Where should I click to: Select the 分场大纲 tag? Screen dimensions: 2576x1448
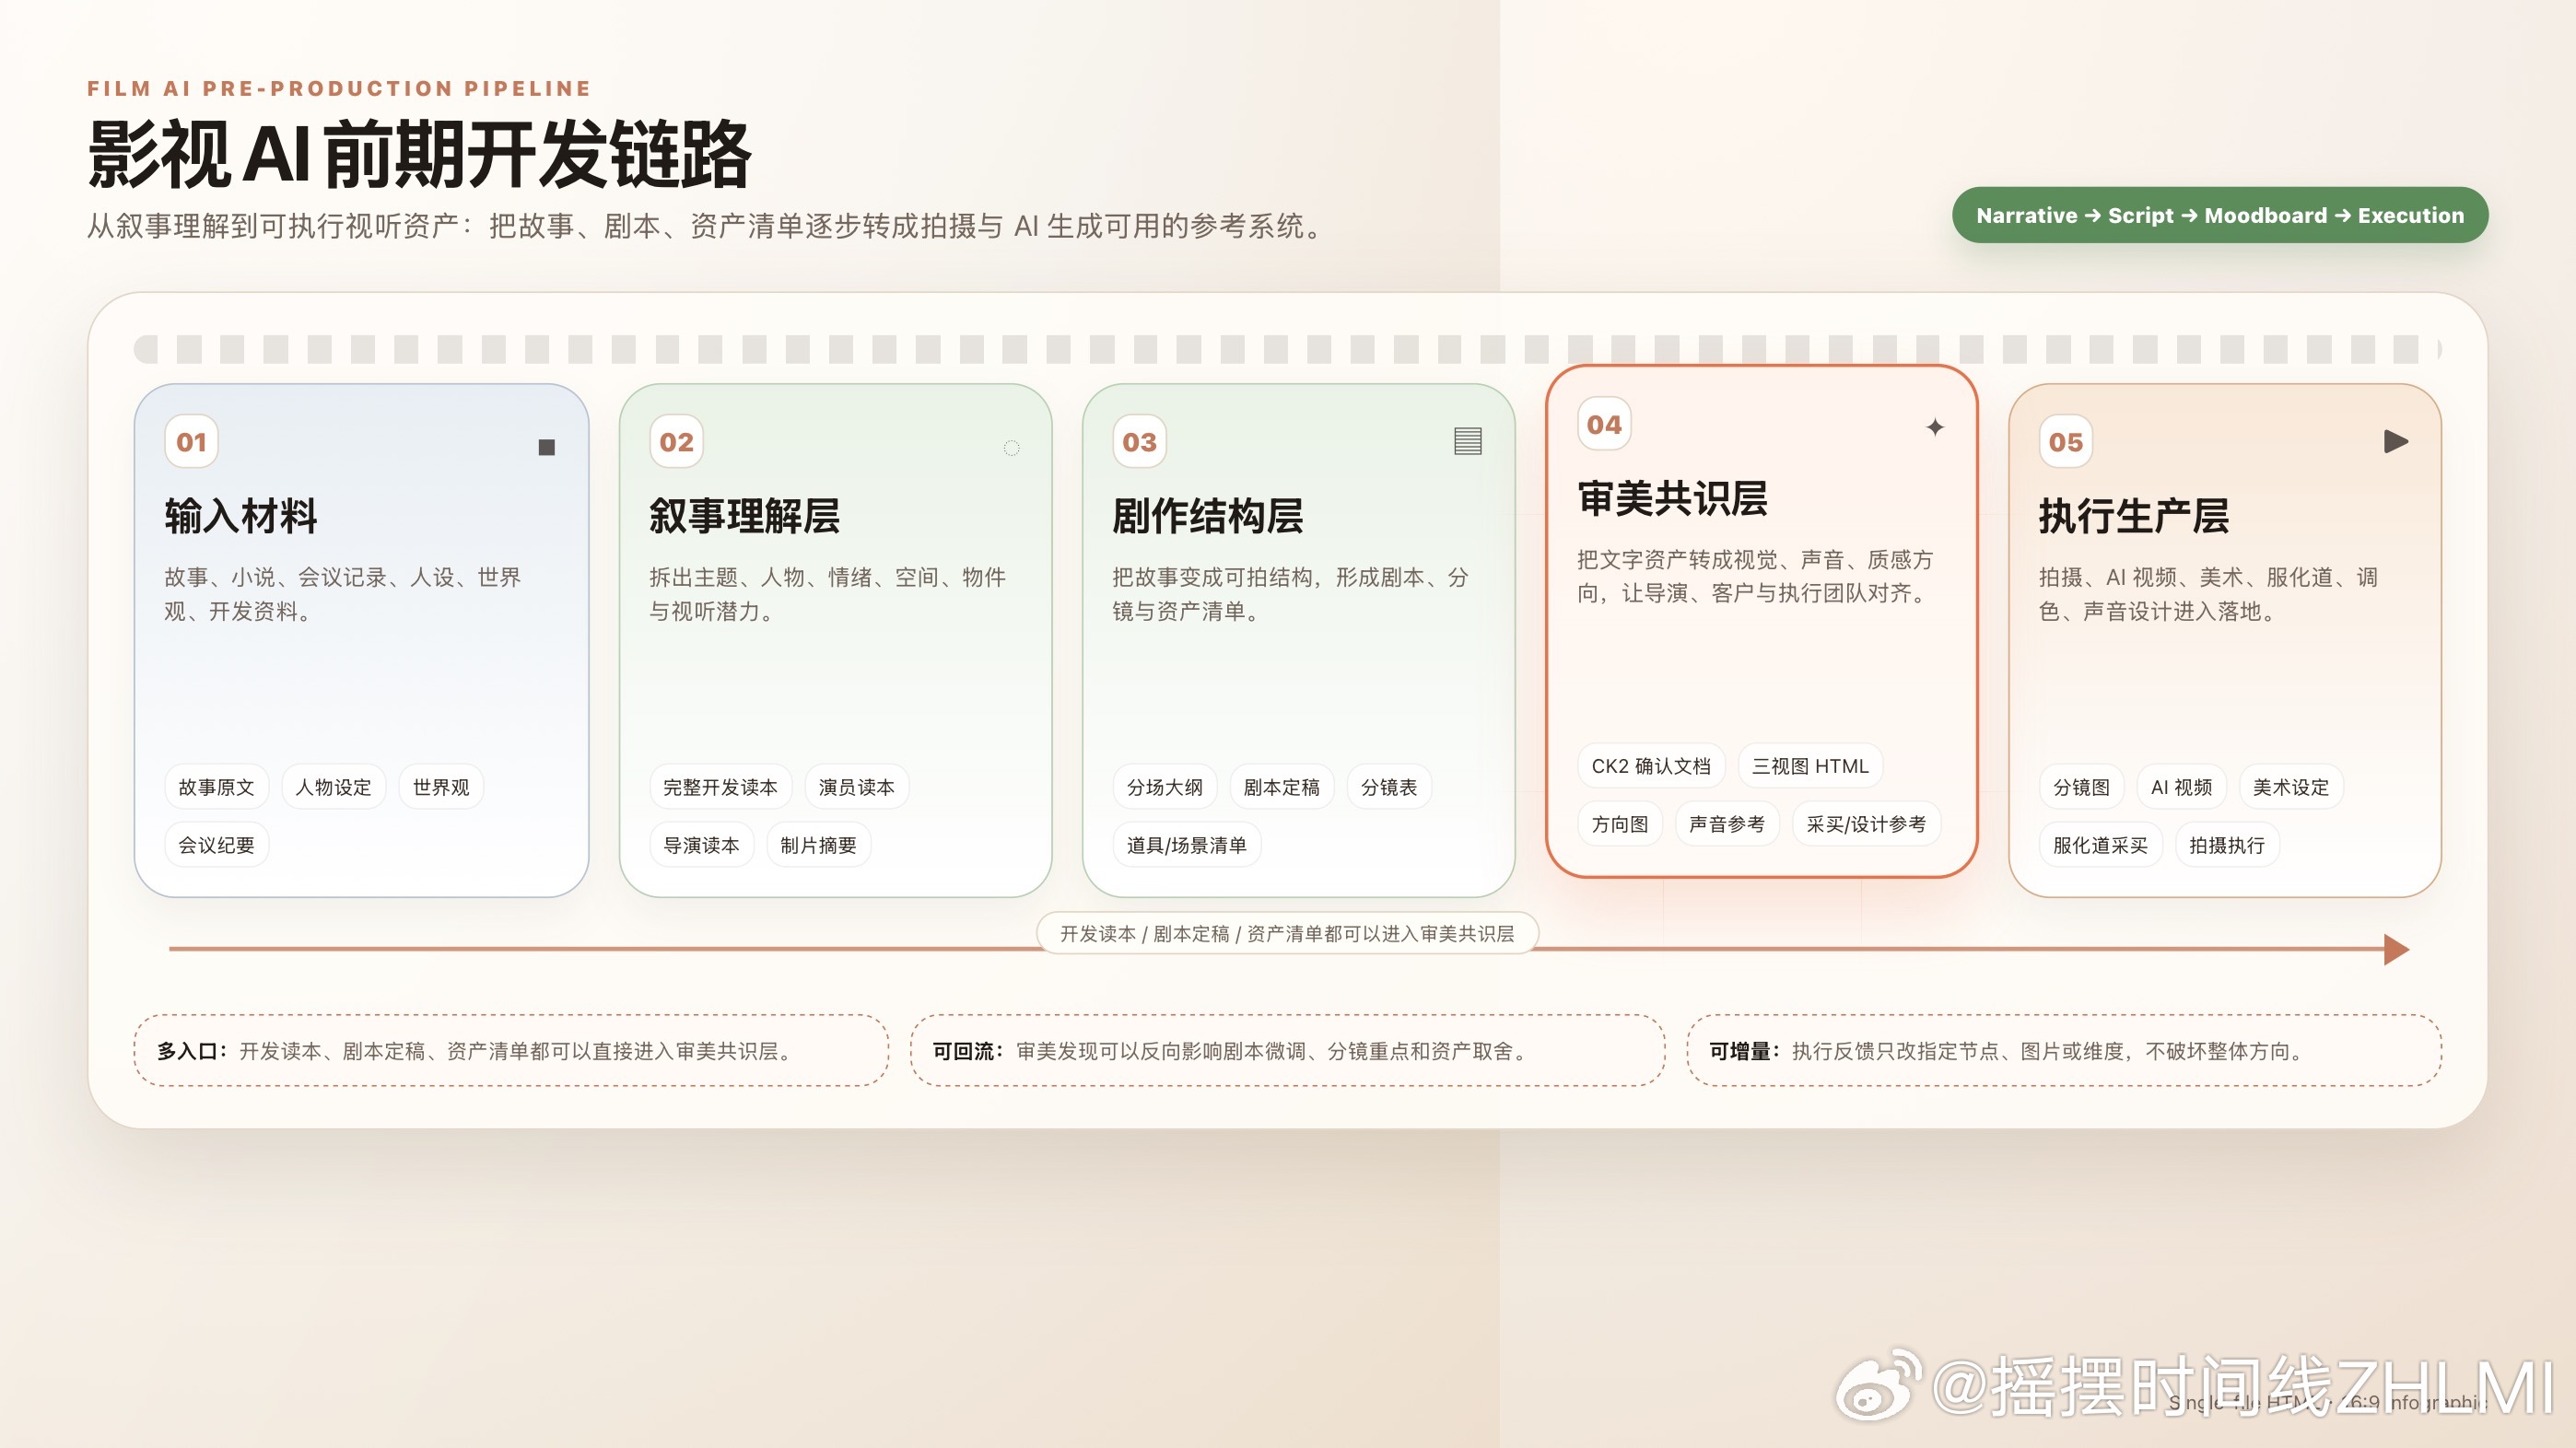point(1164,787)
